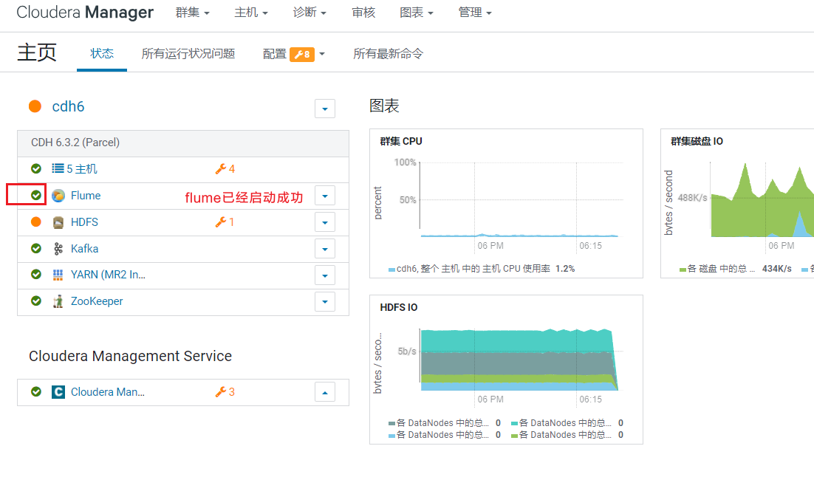Click the teal DataNodes legend swatch
Screen dimensions: 814x494
click(514, 423)
